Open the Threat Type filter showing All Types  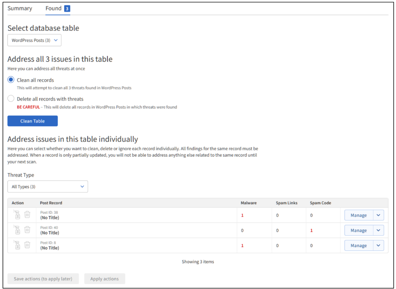(x=48, y=186)
